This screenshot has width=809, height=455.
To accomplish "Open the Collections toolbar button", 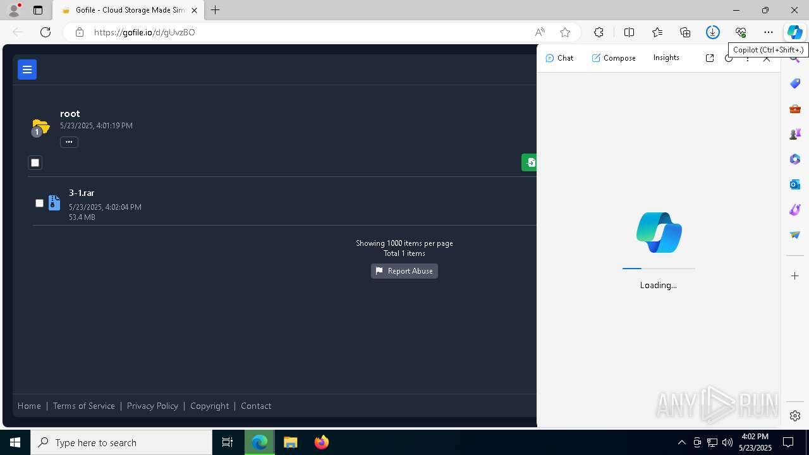I will click(685, 32).
